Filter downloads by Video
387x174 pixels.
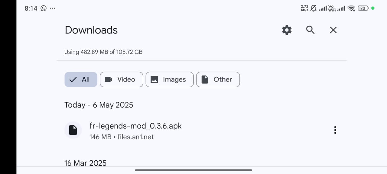(121, 79)
